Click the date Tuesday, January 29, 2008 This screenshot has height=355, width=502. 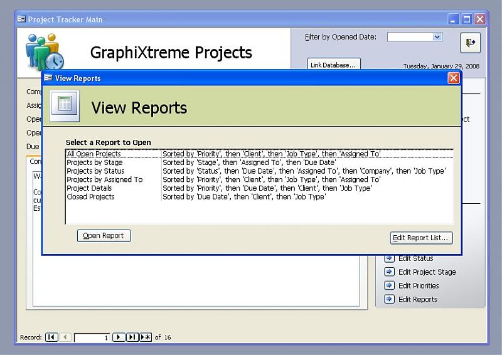click(441, 66)
